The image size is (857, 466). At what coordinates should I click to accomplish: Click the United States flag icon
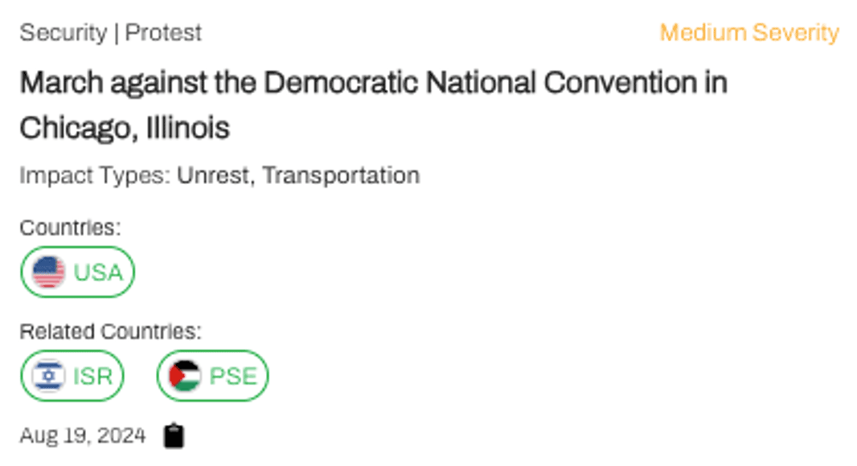[x=48, y=272]
